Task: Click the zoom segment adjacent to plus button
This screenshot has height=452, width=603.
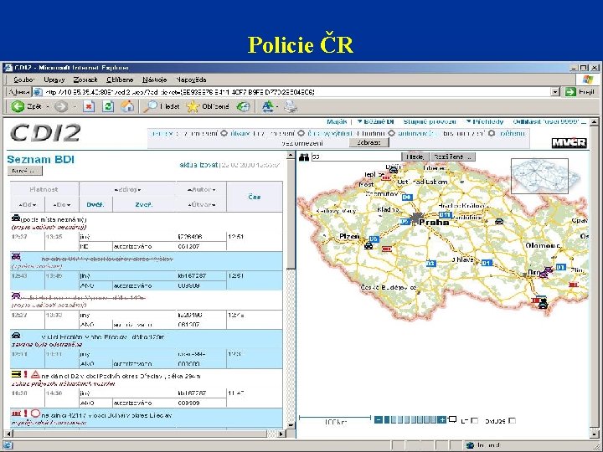Action: coord(434,419)
